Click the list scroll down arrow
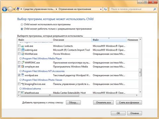The width and height of the screenshot is (159, 119). tap(140, 92)
